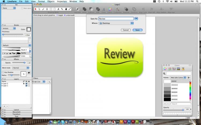
Task: Open the Objects menu
Action: tap(51, 2)
